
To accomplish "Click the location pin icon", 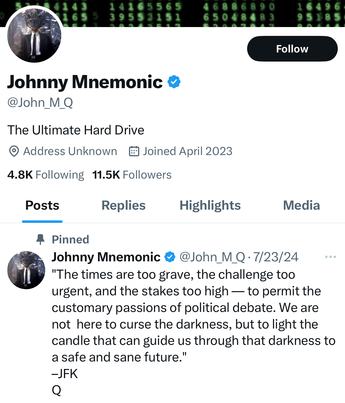I will pyautogui.click(x=14, y=151).
